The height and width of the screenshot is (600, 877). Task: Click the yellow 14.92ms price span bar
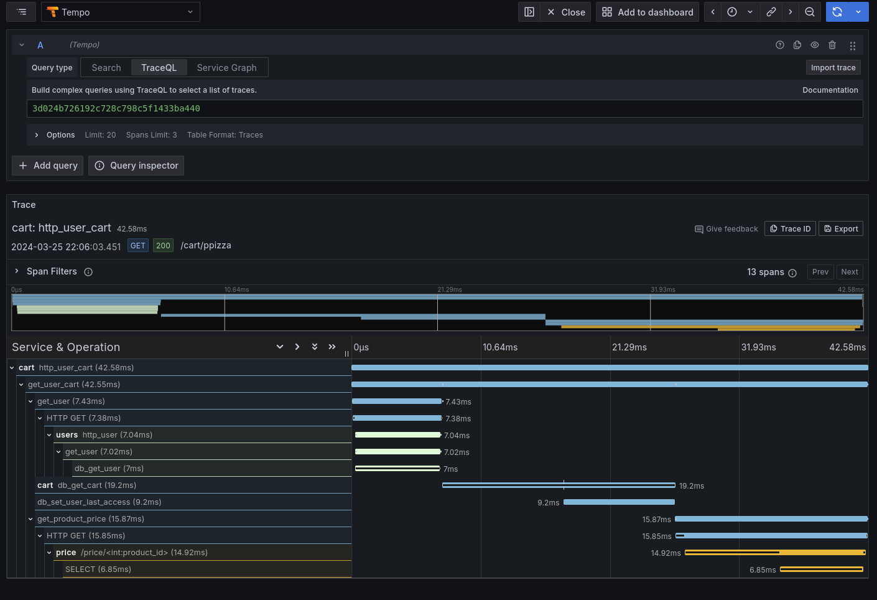click(x=775, y=553)
